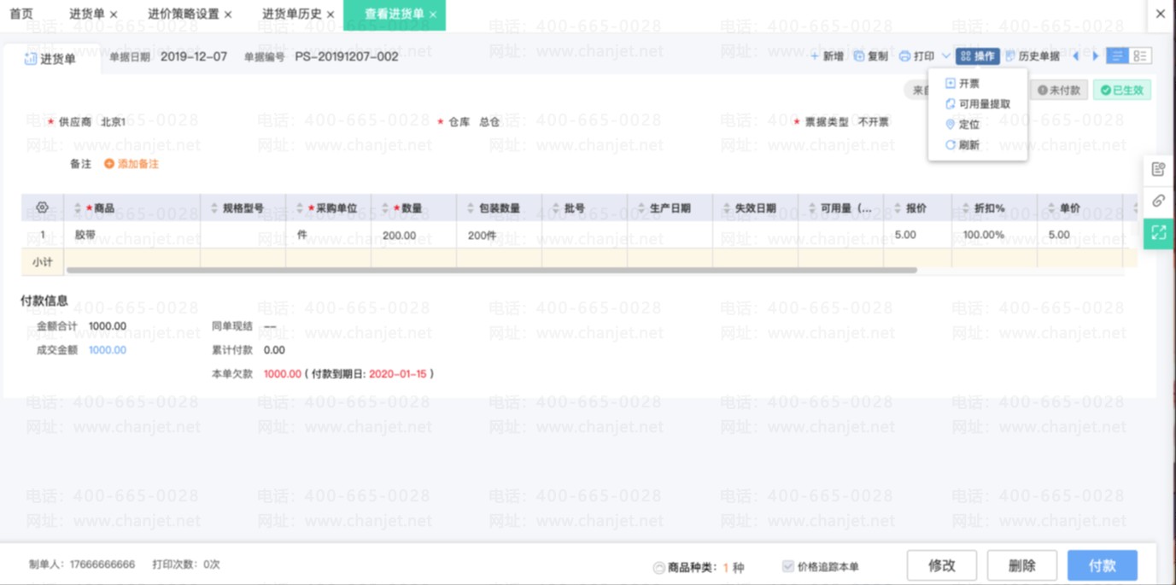The image size is (1176, 585).
Task: Toggle the 价格追踪本单 checkbox
Action: point(787,566)
